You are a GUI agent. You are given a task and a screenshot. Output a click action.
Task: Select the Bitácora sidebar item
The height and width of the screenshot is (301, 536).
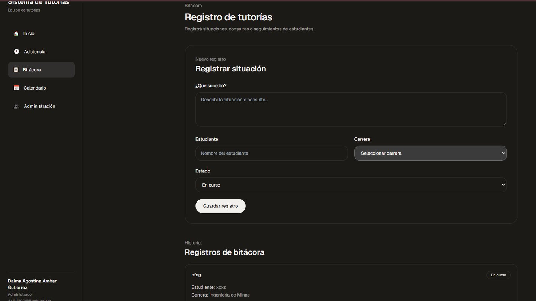41,70
